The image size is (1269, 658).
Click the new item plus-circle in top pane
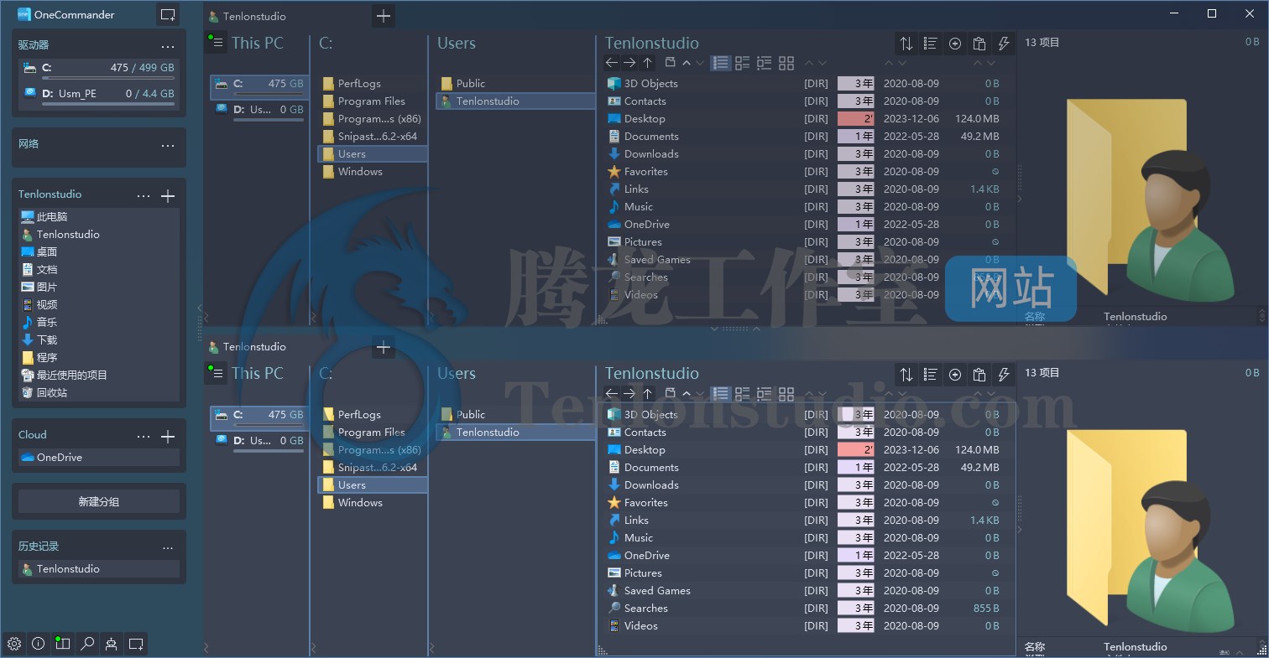[x=955, y=44]
